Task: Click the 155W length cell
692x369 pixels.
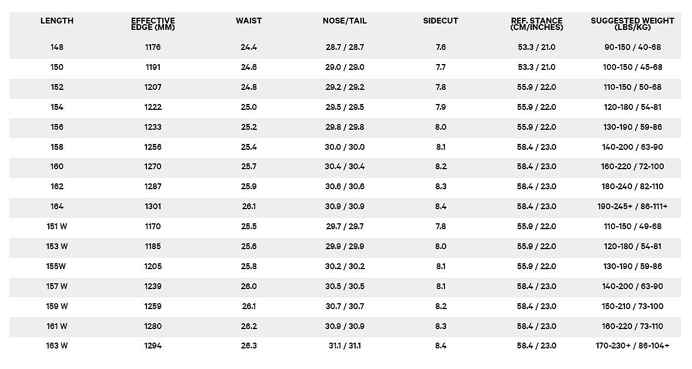Action: tap(56, 266)
